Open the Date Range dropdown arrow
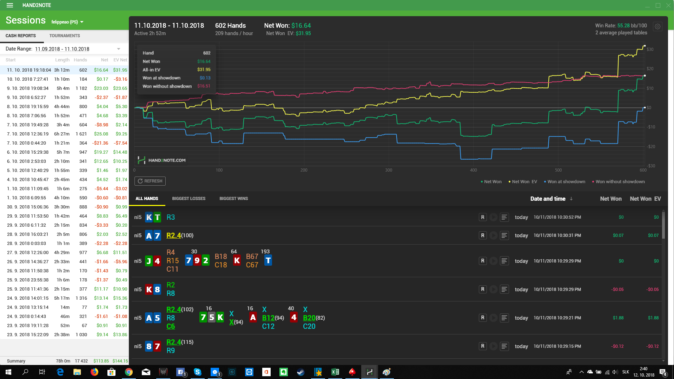 pos(119,49)
